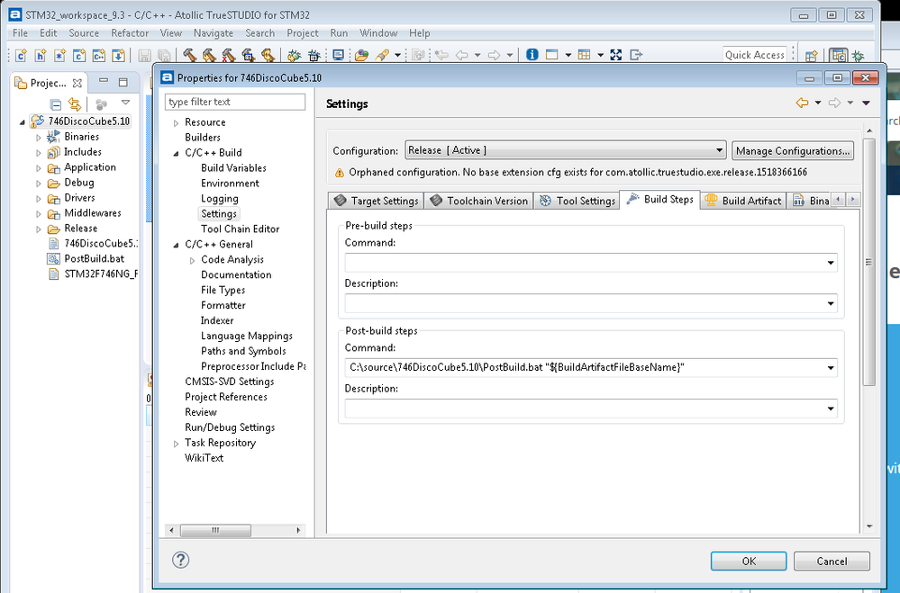Click the open folder toolbar icon
900x593 pixels.
click(361, 55)
